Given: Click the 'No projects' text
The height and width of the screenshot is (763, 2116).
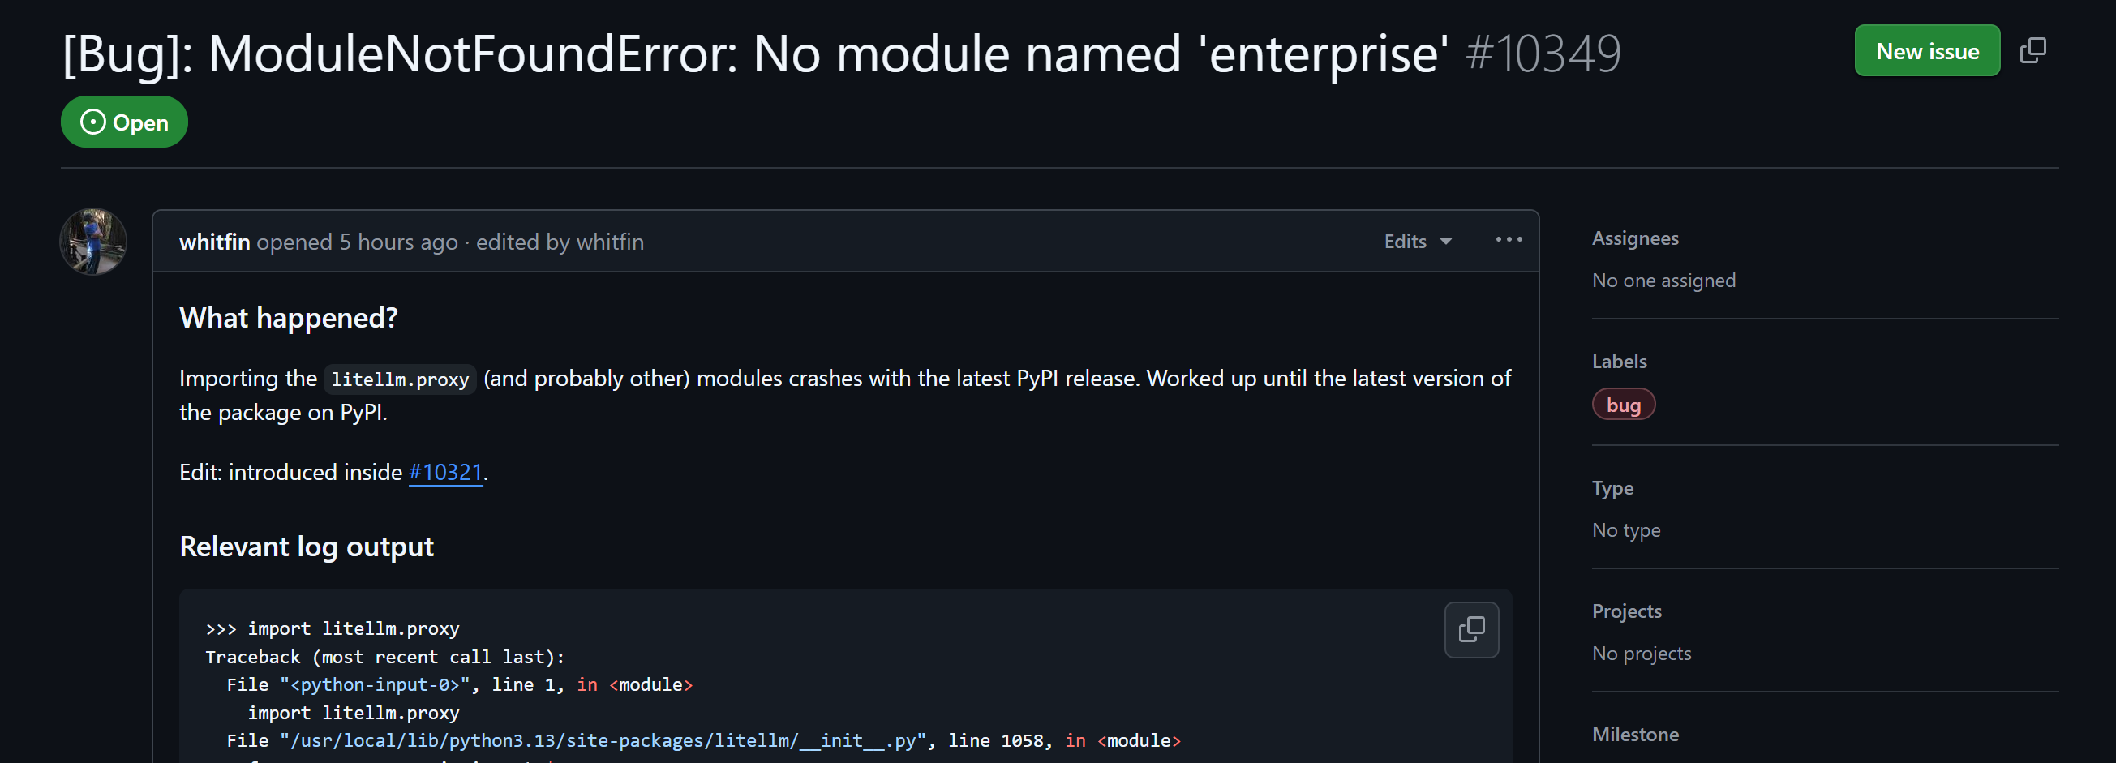Looking at the screenshot, I should pos(1642,654).
